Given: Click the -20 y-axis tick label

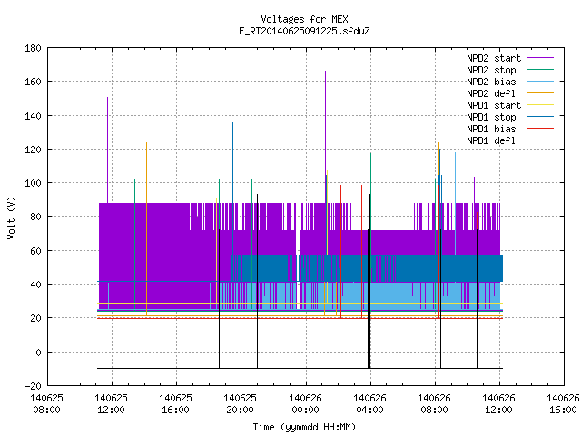Looking at the screenshot, I should 33,386.
